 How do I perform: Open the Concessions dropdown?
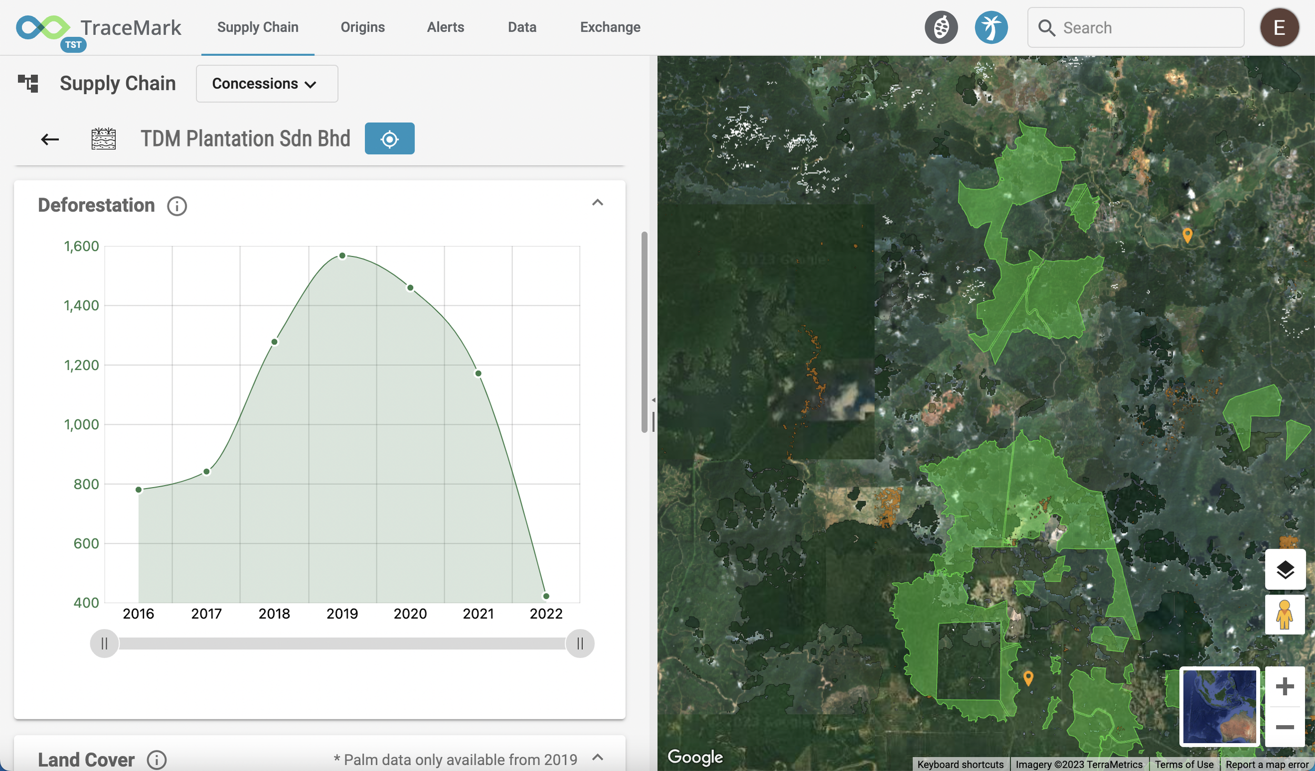pyautogui.click(x=267, y=84)
